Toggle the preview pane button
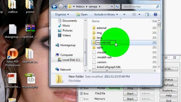 [147, 14]
